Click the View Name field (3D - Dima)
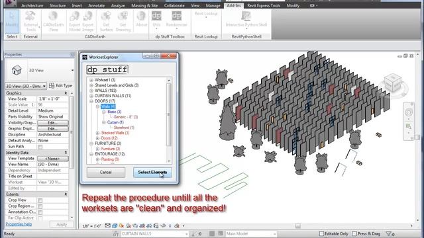 pos(53,165)
